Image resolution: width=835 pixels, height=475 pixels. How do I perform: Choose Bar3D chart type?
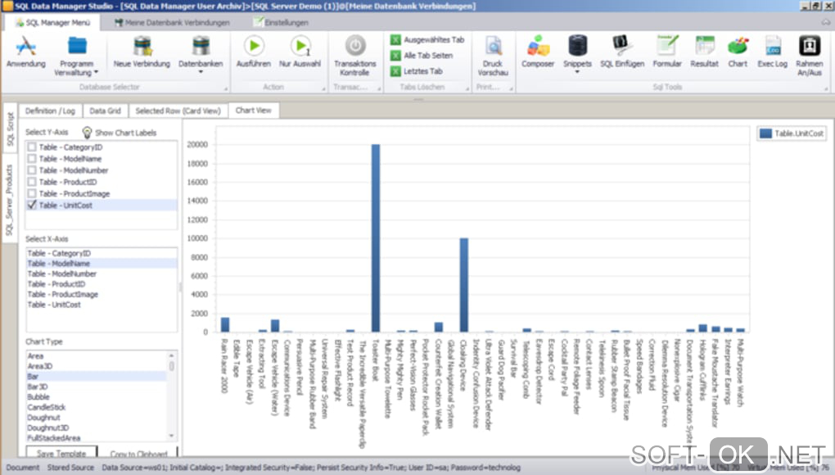pos(97,387)
